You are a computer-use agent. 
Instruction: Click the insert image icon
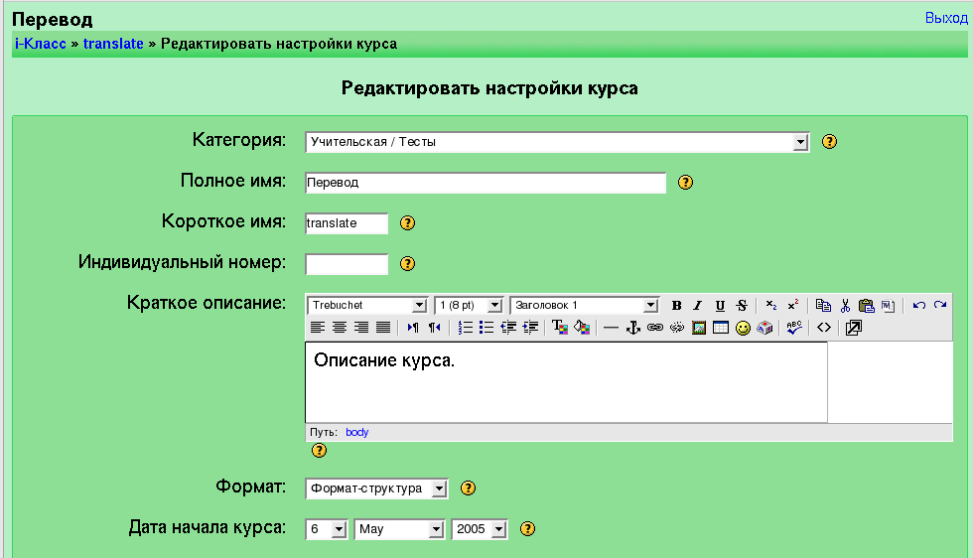699,328
